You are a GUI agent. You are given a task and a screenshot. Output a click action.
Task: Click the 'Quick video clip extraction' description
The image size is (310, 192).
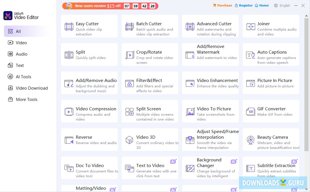click(89, 32)
